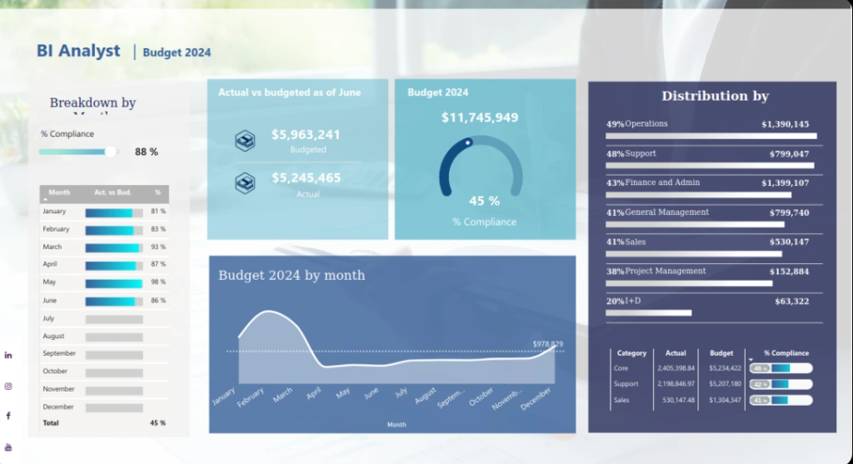Click the % Compliance slider handle
Image resolution: width=853 pixels, height=464 pixels.
[110, 152]
